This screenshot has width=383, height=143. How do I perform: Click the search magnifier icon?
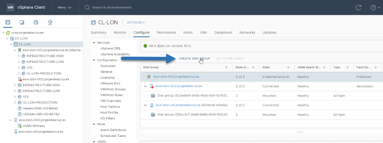(87, 7)
